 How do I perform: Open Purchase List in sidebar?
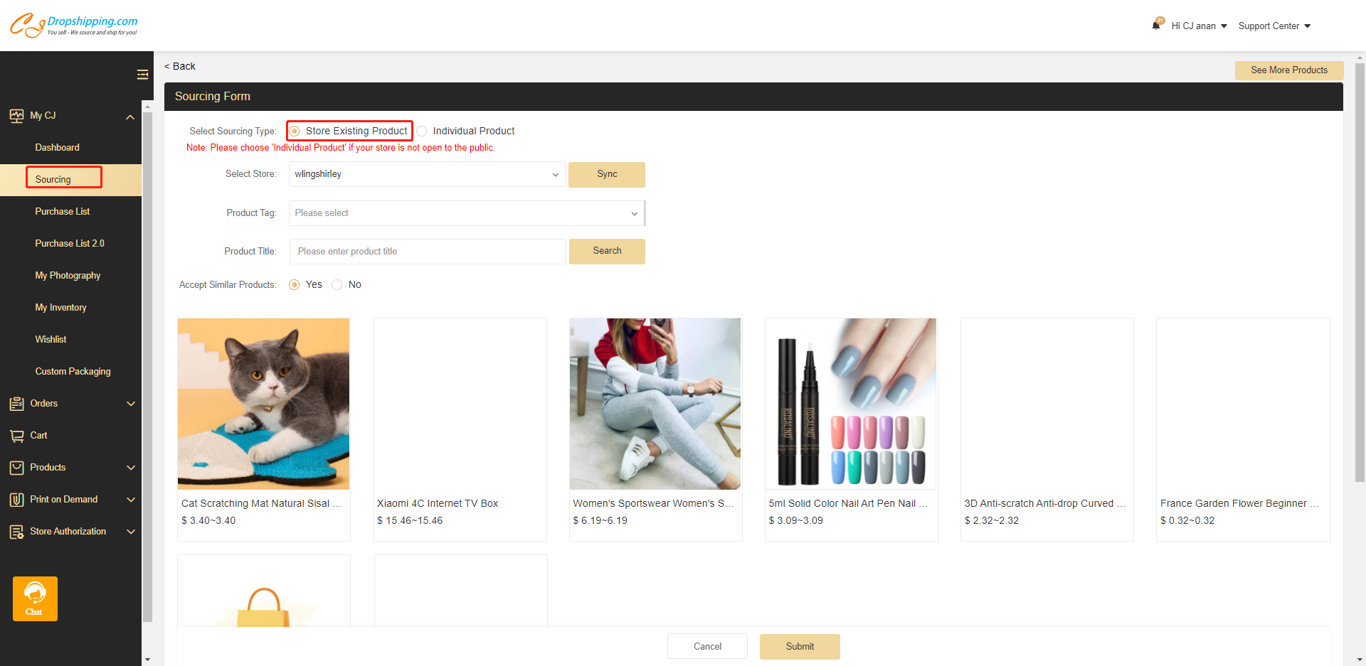[x=63, y=212]
